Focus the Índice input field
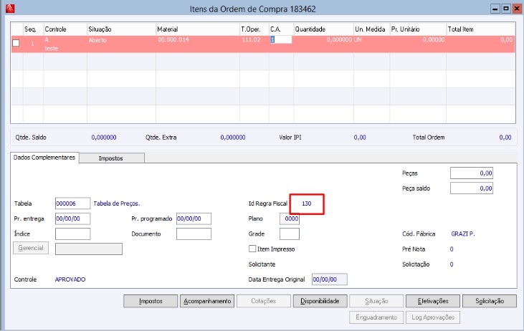This screenshot has width=524, height=331. 72,234
